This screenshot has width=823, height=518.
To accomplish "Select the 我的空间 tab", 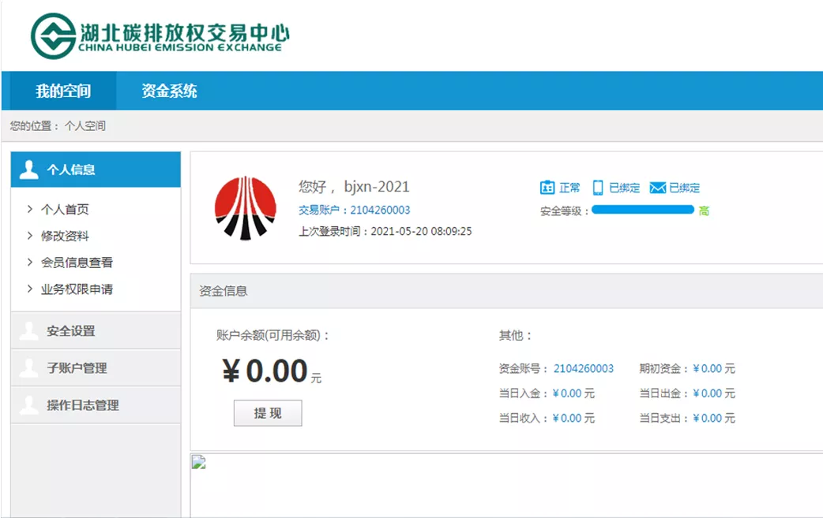I will tap(63, 91).
